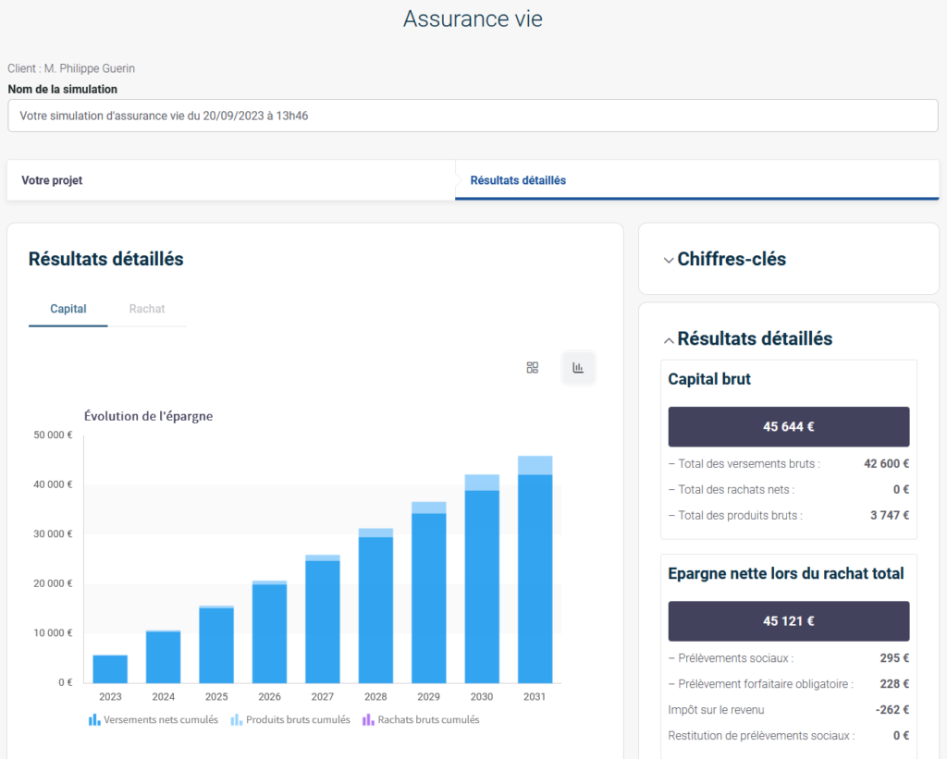Switch to grid table view icon
Viewport: 947px width, 759px height.
tap(532, 368)
